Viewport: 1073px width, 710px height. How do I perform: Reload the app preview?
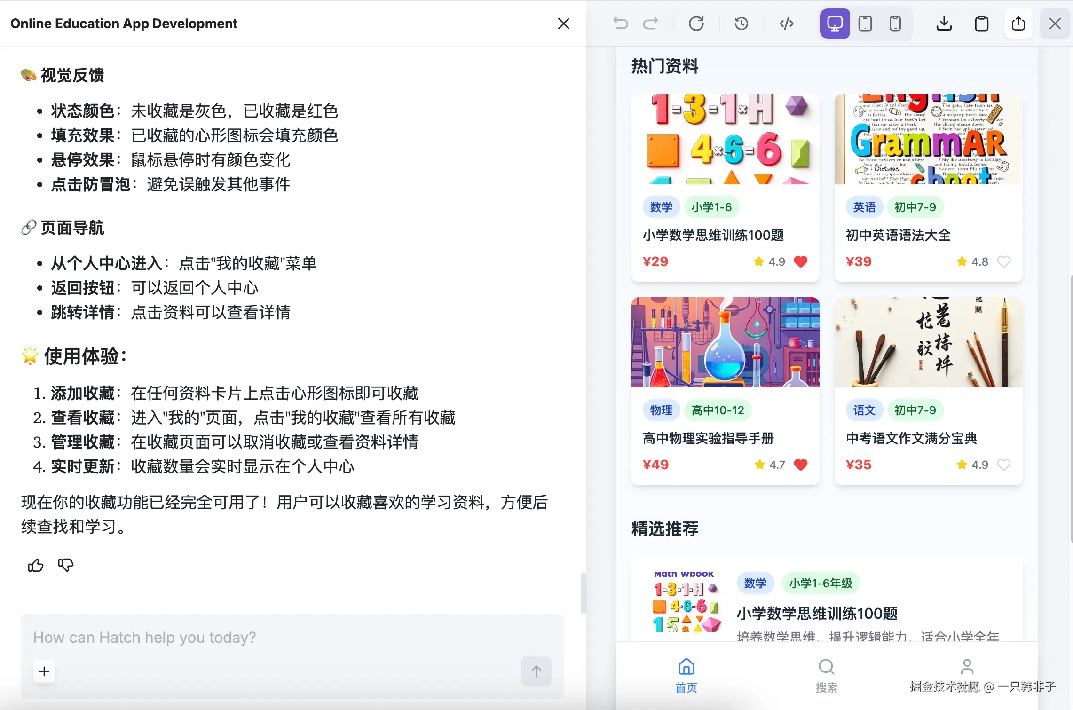pyautogui.click(x=696, y=24)
